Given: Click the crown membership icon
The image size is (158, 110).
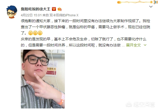Looking at the screenshot, I should (60, 9).
